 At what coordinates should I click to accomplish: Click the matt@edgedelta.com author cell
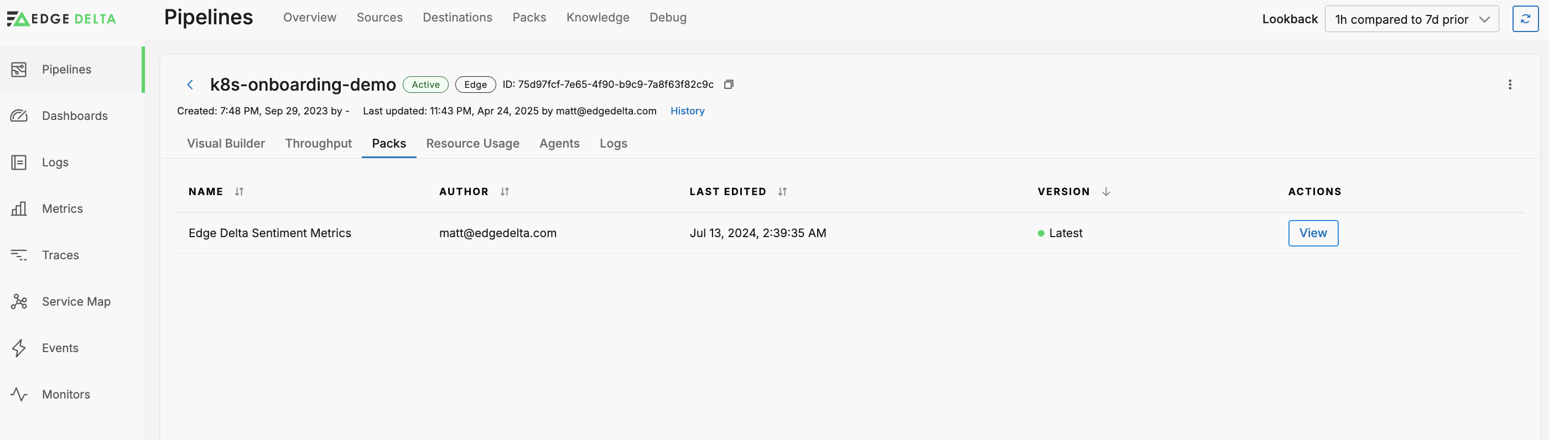coord(498,233)
